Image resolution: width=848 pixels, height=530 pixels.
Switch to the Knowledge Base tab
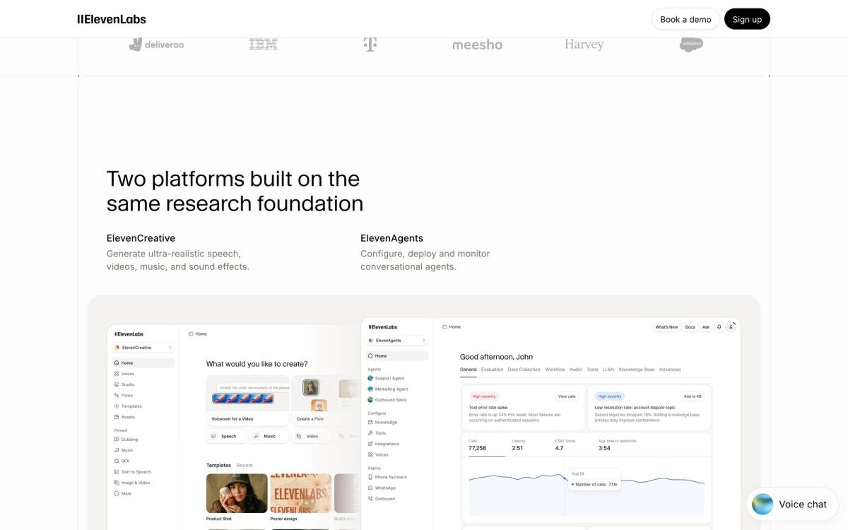click(637, 370)
